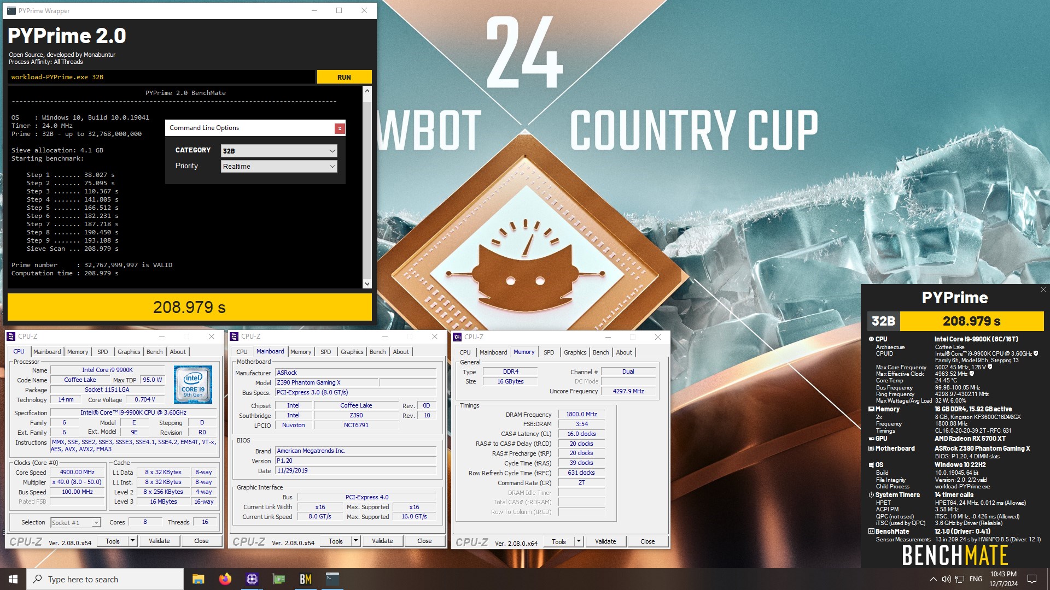Click Tools button in Memory CPU-Z window
This screenshot has width=1050, height=590.
click(559, 541)
